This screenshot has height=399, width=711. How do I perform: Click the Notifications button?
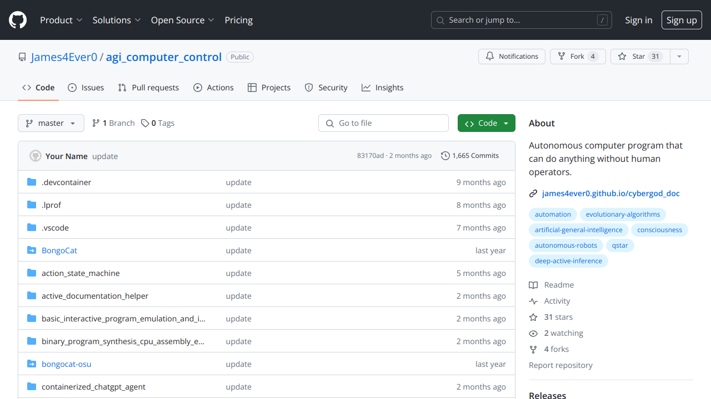[512, 57]
